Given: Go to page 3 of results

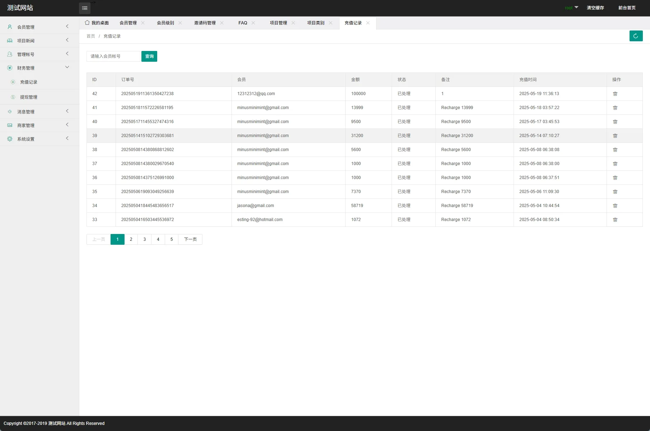Looking at the screenshot, I should click(x=145, y=239).
